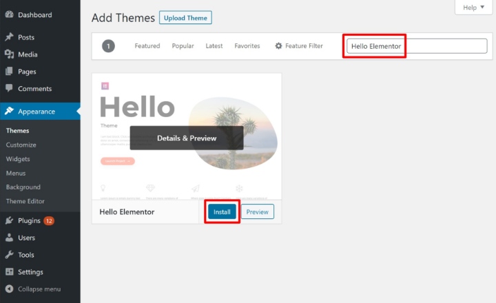
Task: Click the Settings sliders icon
Action: (9, 272)
